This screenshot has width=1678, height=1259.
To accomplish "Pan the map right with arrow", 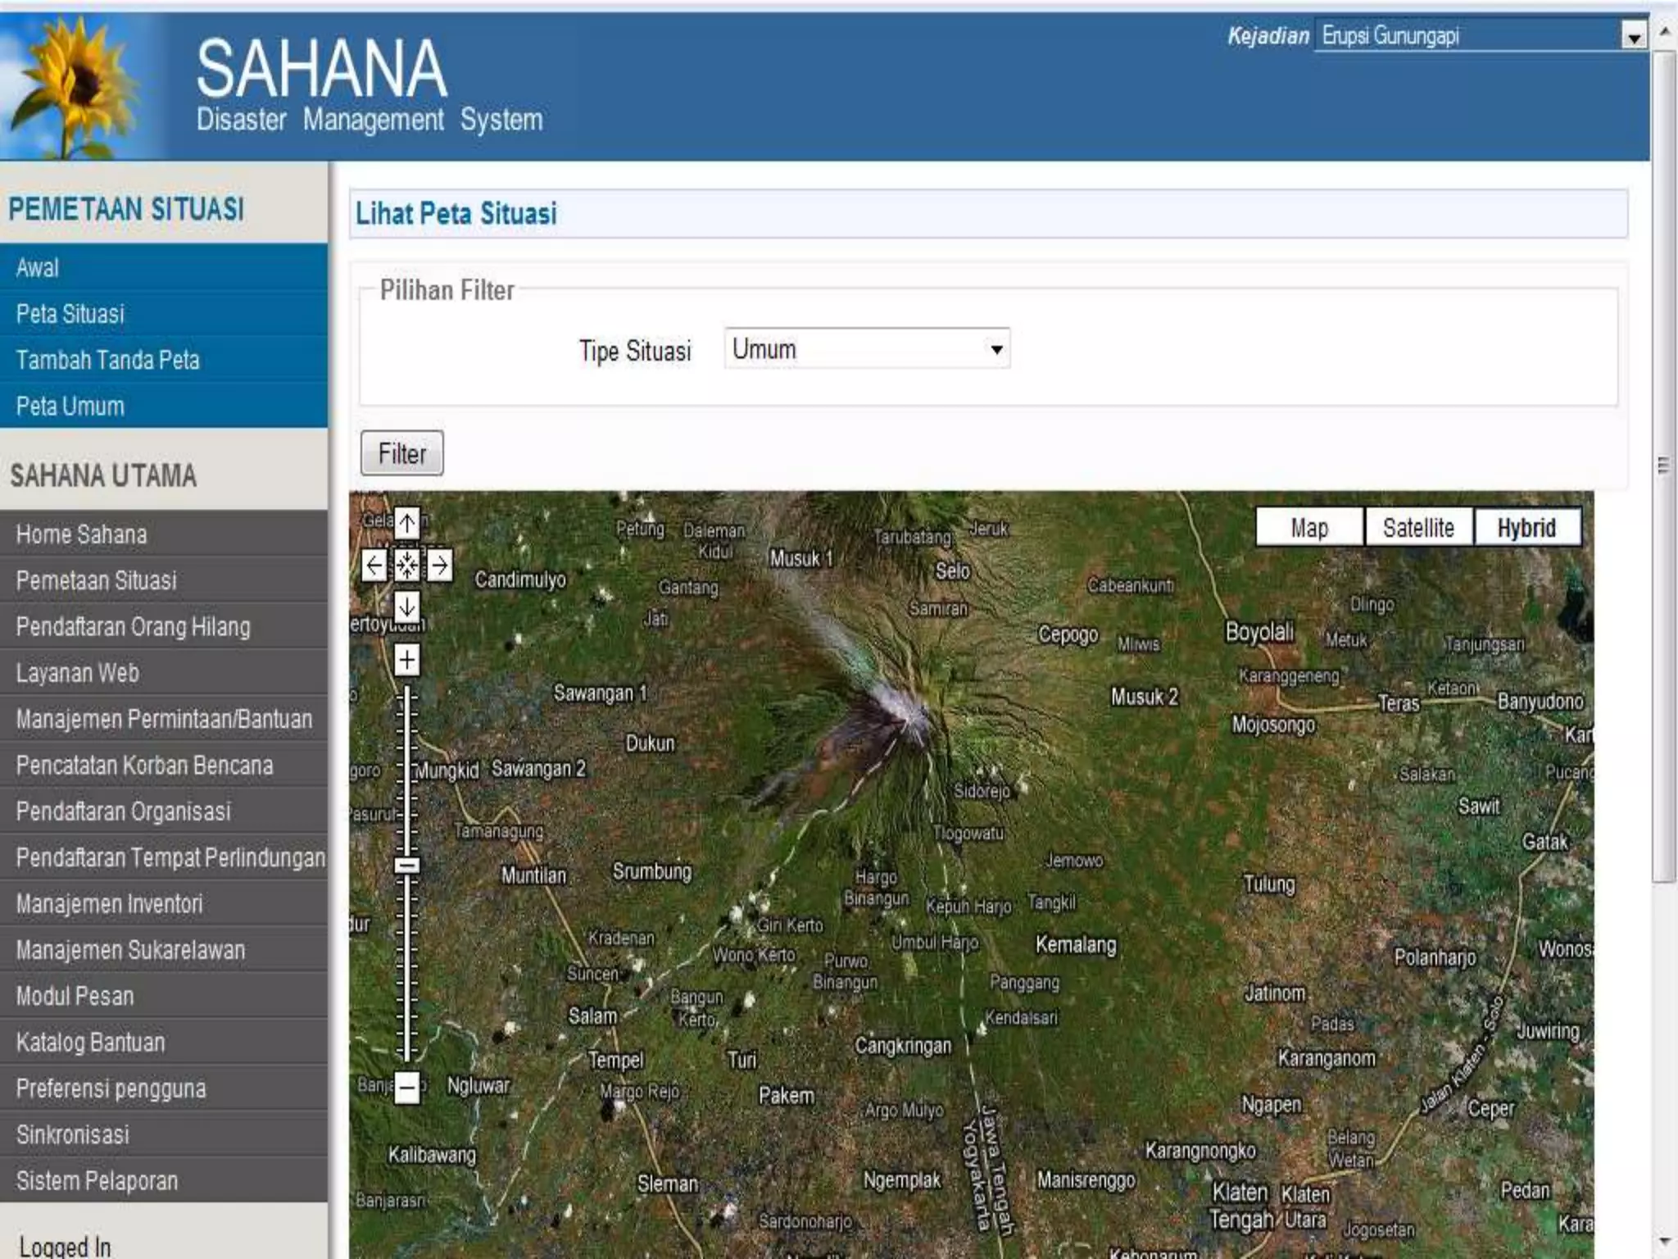I will (440, 565).
